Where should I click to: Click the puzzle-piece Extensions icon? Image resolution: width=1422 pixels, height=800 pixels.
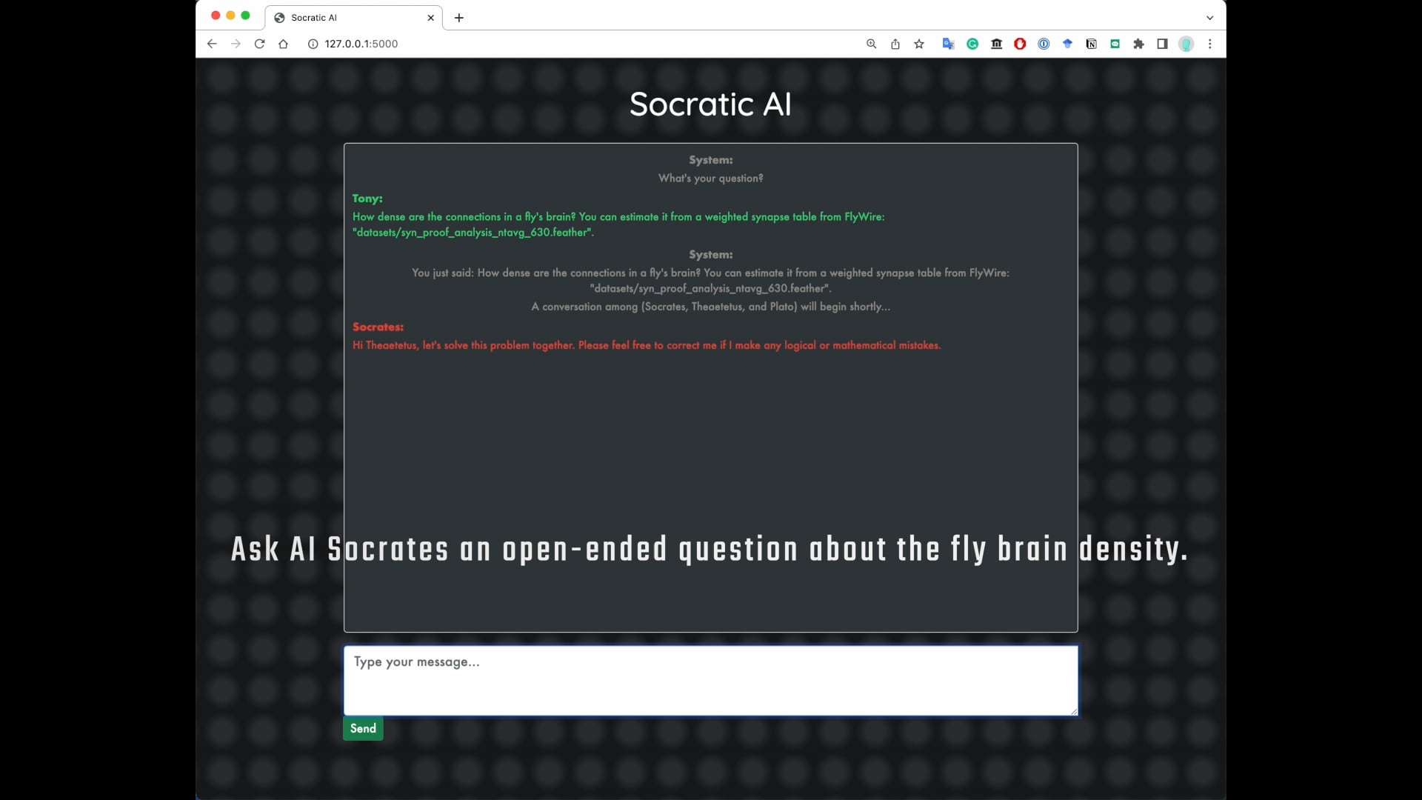coord(1138,44)
